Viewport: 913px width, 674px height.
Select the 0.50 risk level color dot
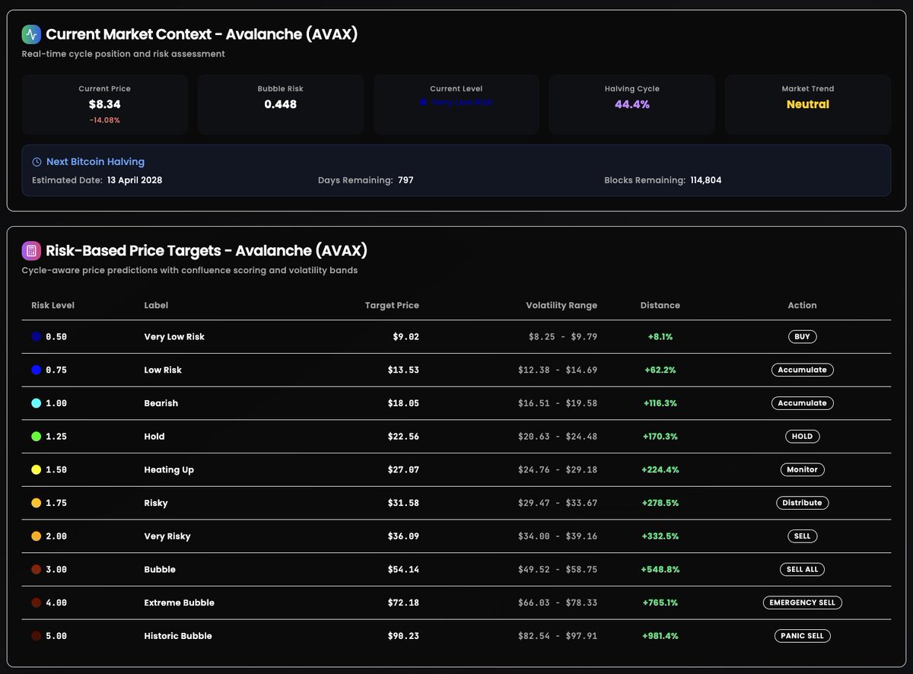pyautogui.click(x=37, y=336)
